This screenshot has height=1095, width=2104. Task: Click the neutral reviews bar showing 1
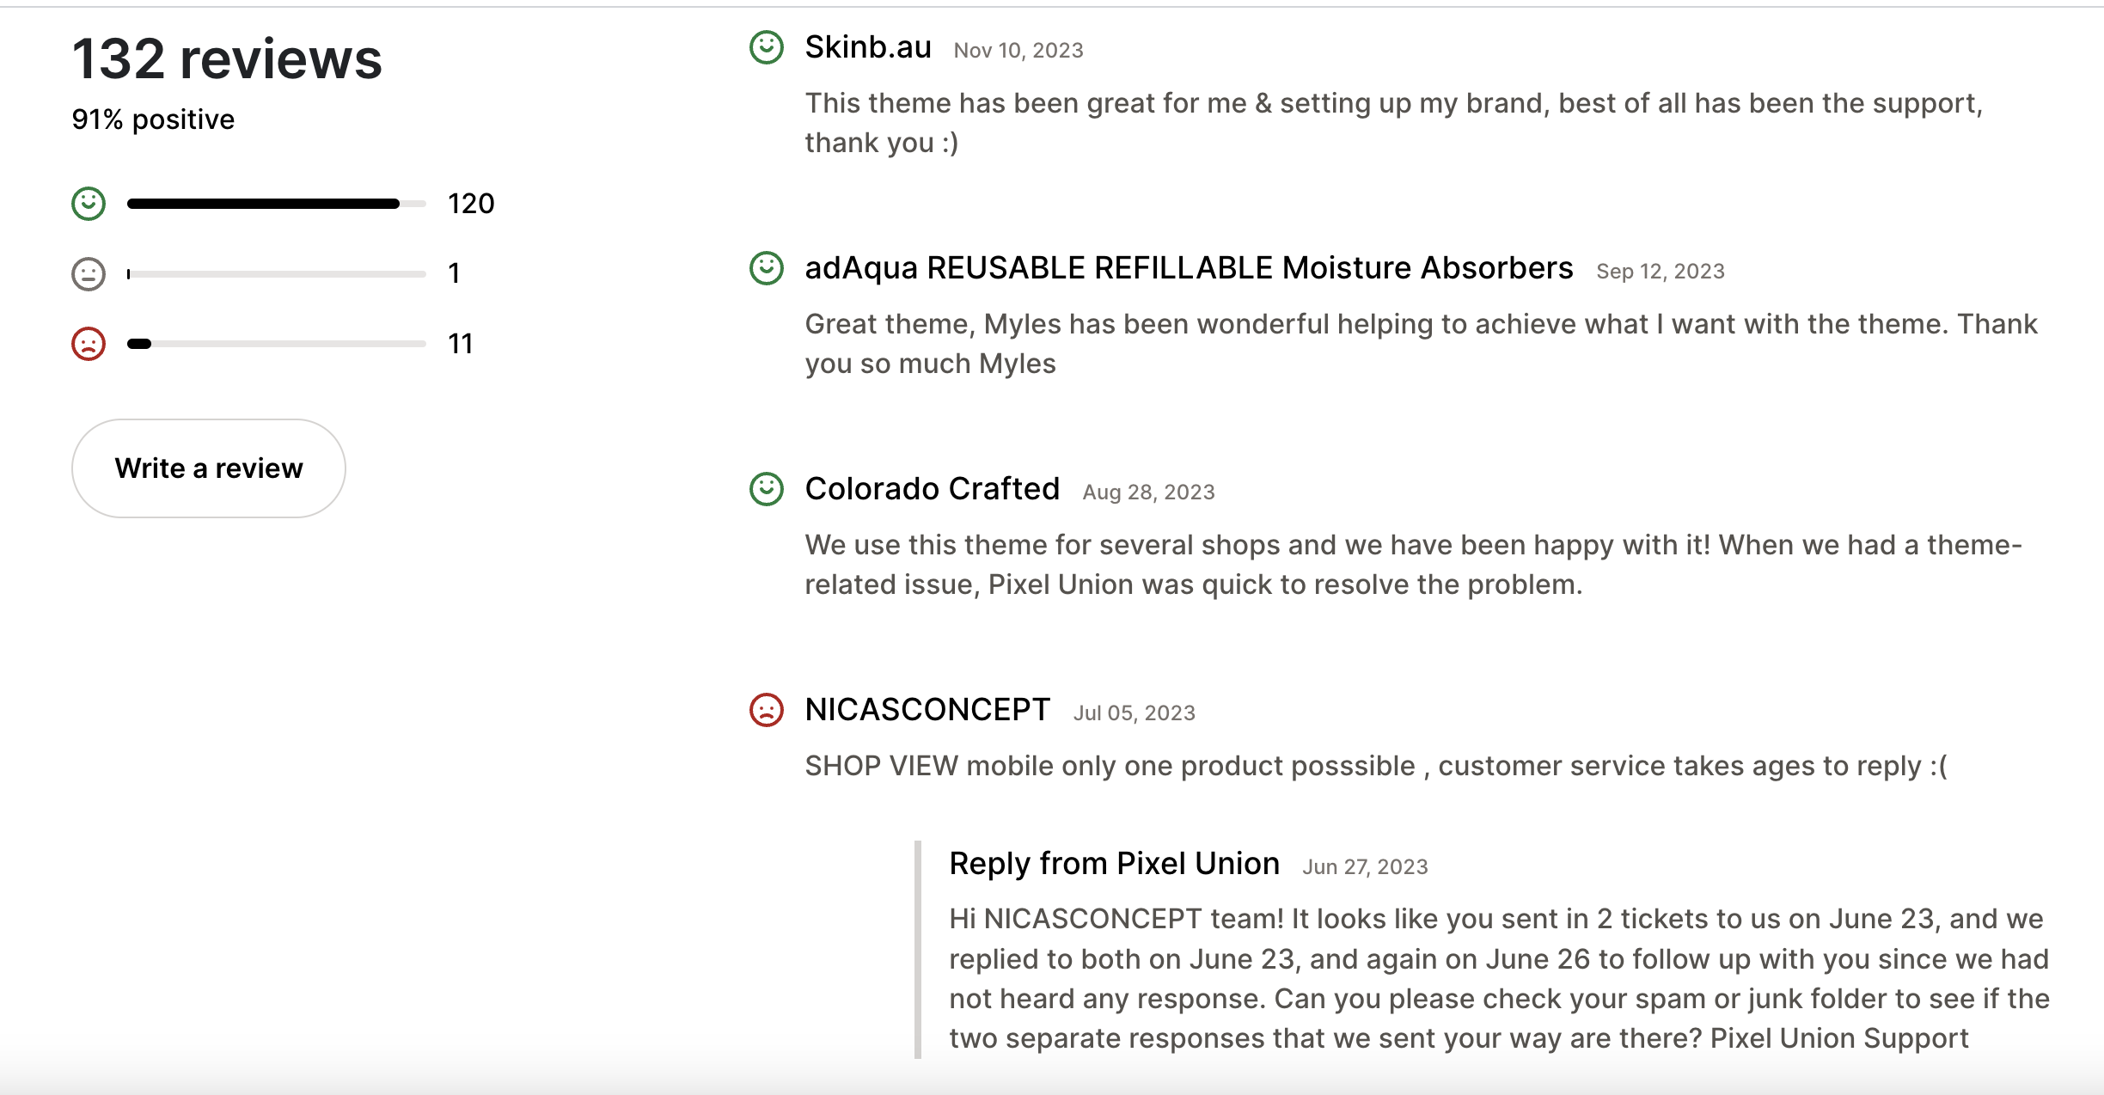pos(275,272)
